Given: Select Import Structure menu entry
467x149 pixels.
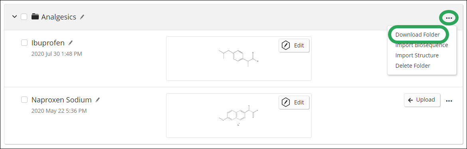Looking at the screenshot, I should (417, 56).
